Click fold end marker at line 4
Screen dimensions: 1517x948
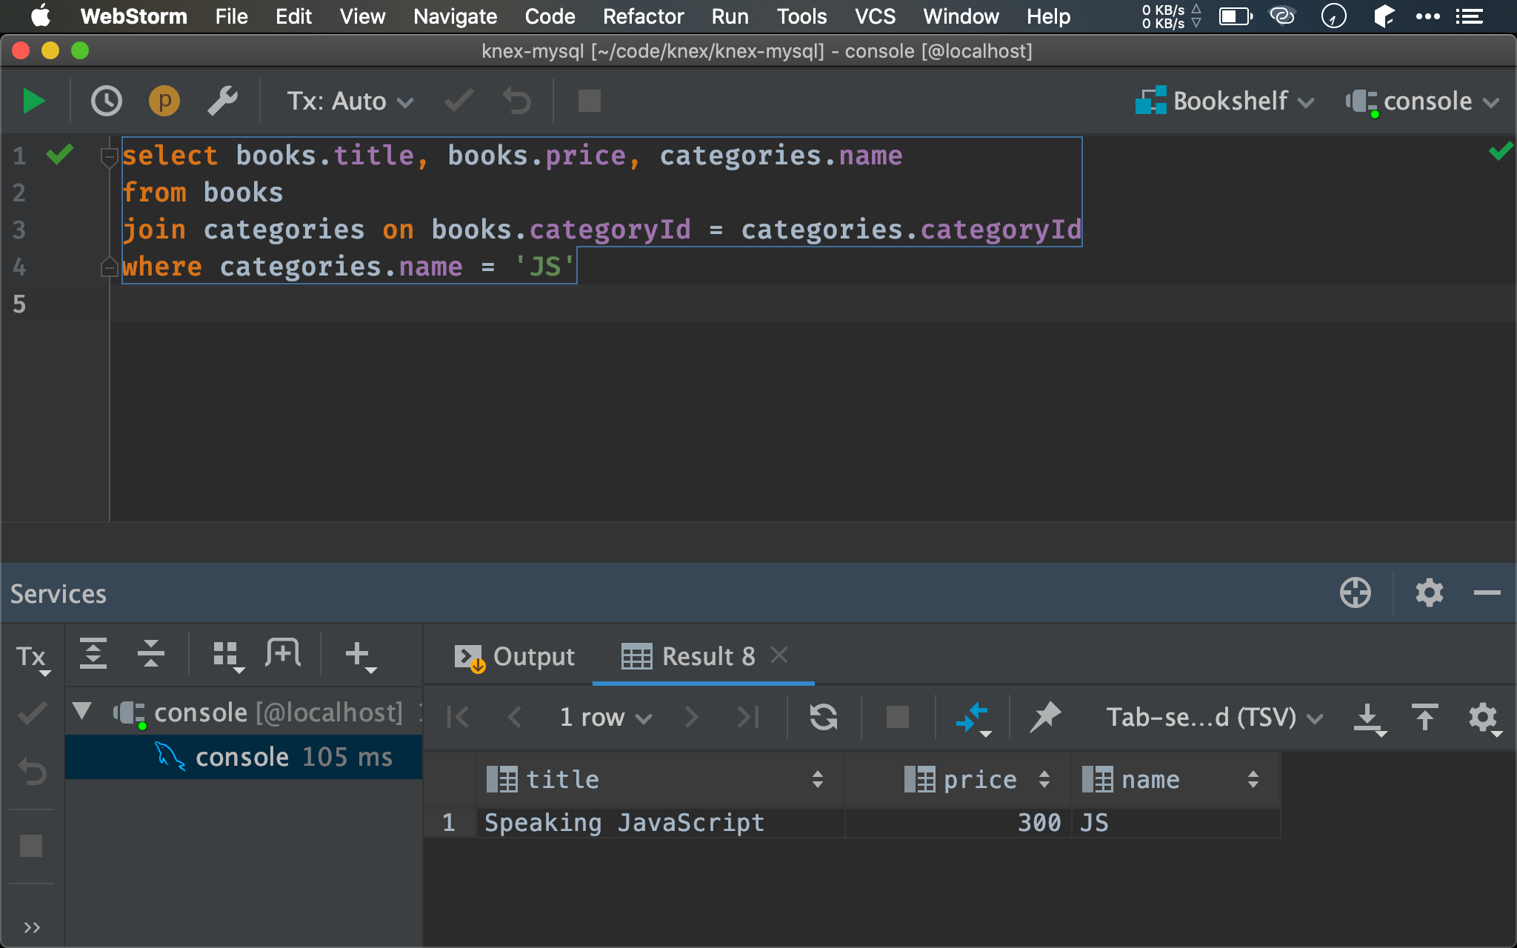click(x=109, y=267)
